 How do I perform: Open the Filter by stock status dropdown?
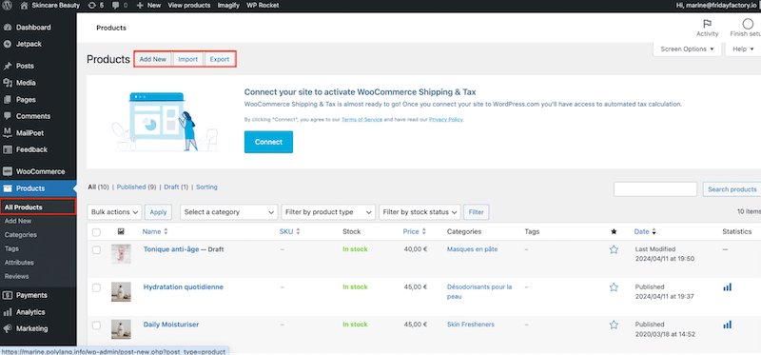[420, 212]
